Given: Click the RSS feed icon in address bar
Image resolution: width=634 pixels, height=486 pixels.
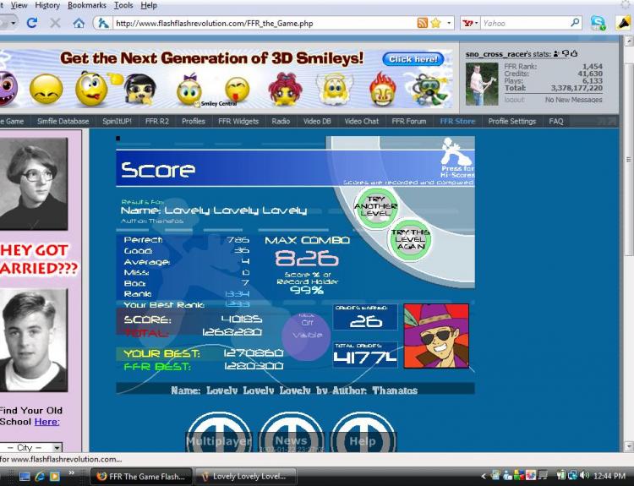Looking at the screenshot, I should click(x=422, y=23).
